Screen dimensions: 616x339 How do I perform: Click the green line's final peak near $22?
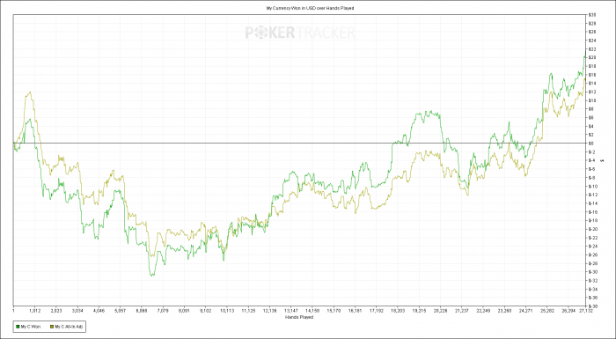click(585, 50)
